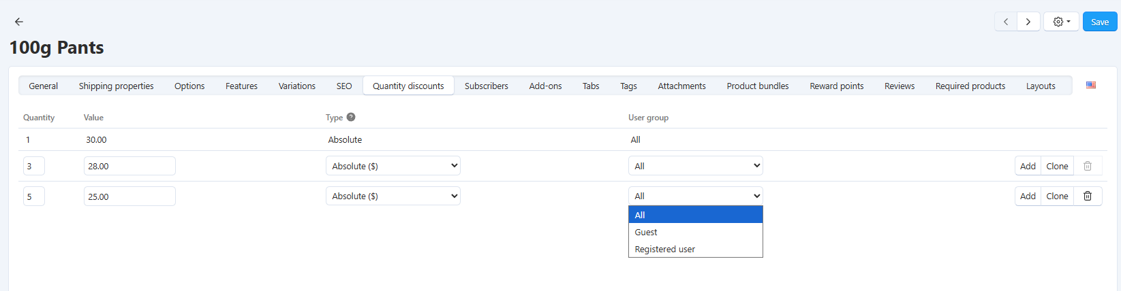Click the Save button
The height and width of the screenshot is (291, 1121).
tap(1100, 22)
